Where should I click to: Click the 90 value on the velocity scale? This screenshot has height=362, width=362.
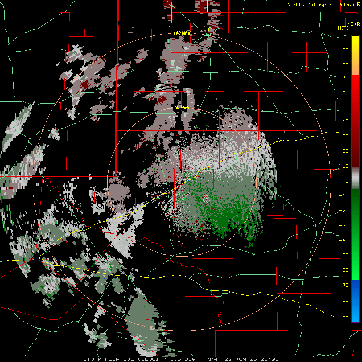tap(346, 47)
